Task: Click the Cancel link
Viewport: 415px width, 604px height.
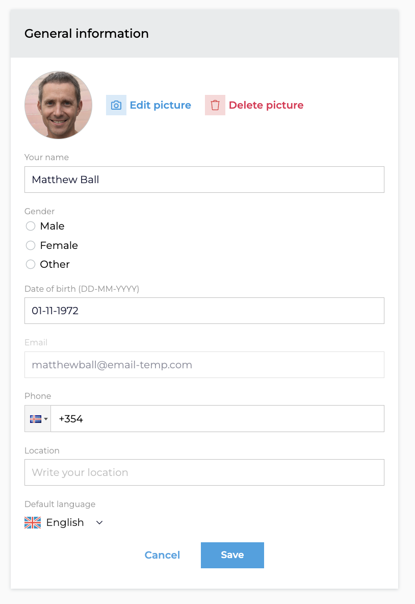Action: (162, 555)
